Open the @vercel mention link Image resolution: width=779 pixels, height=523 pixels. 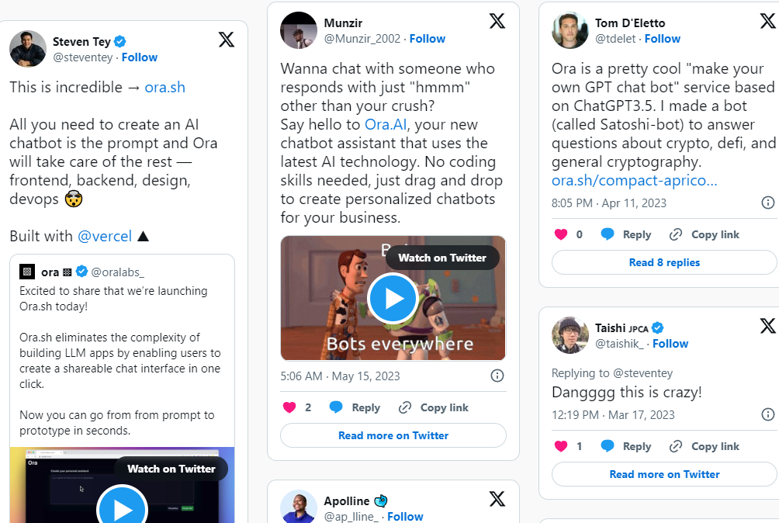pos(105,236)
